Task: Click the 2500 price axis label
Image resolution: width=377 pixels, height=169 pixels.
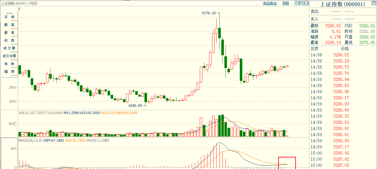Action: (x=13, y=87)
